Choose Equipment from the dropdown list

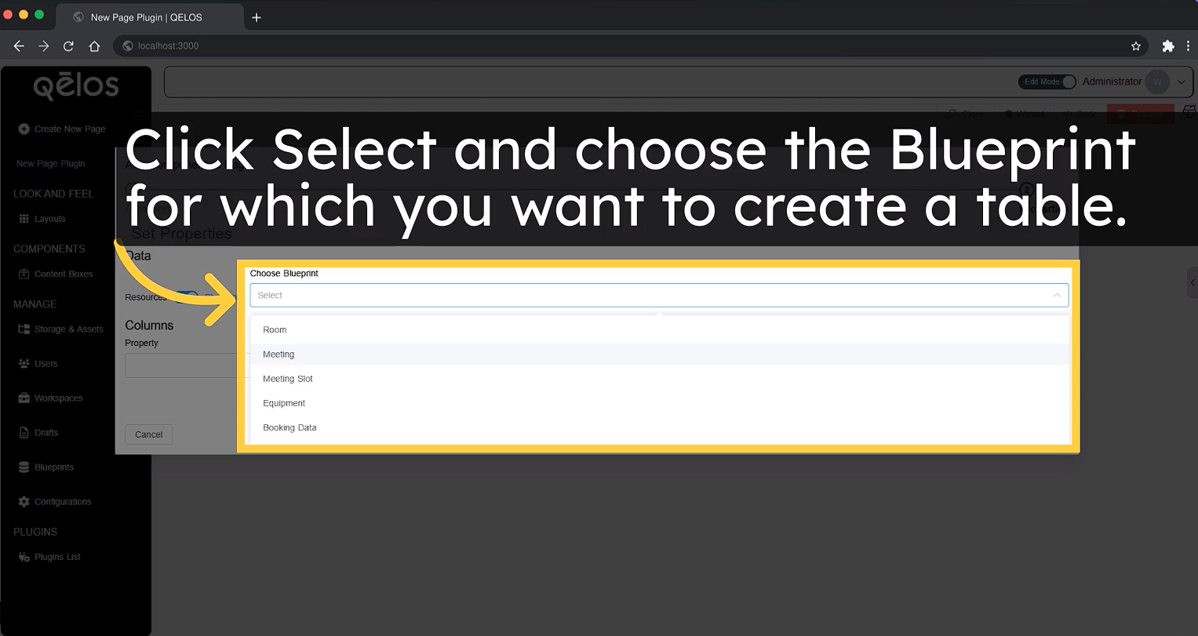tap(284, 403)
